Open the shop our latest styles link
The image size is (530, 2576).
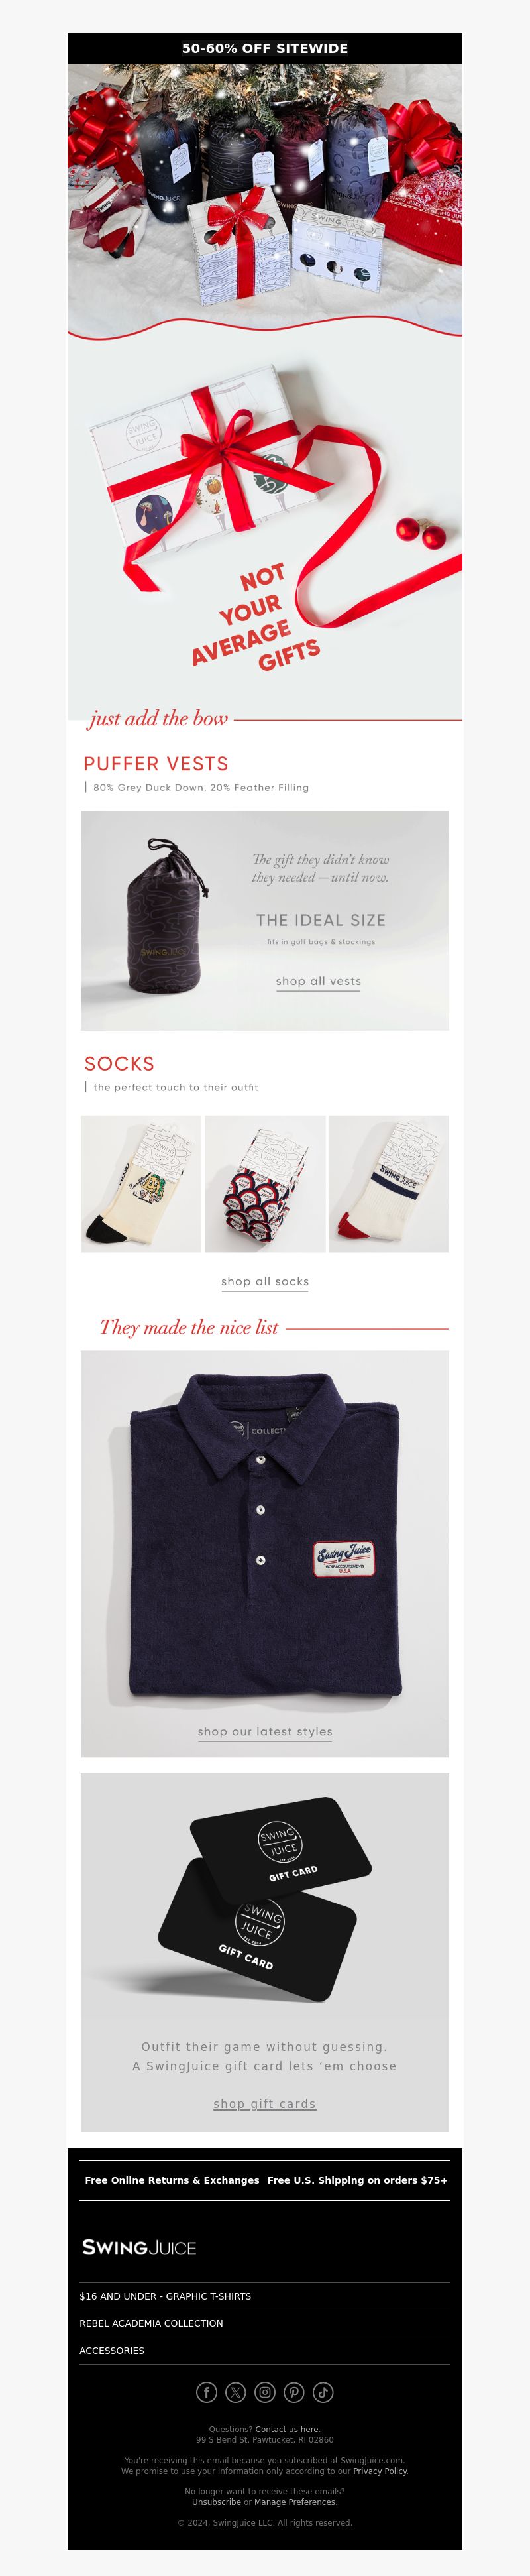265,1731
